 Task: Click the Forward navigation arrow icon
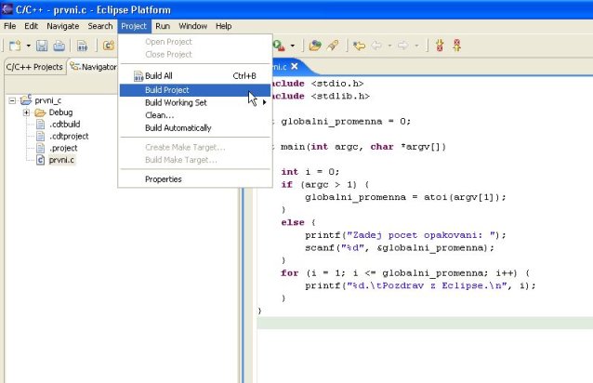point(403,46)
